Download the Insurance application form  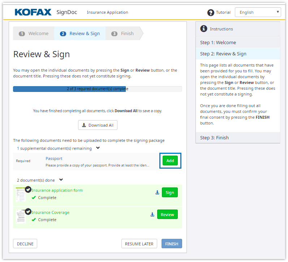157,193
